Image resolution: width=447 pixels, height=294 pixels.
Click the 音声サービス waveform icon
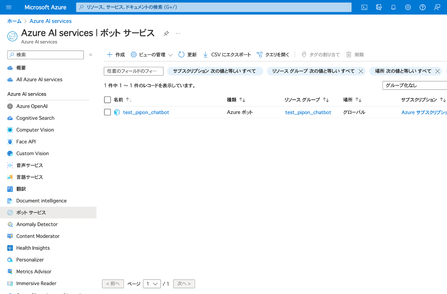click(x=10, y=165)
